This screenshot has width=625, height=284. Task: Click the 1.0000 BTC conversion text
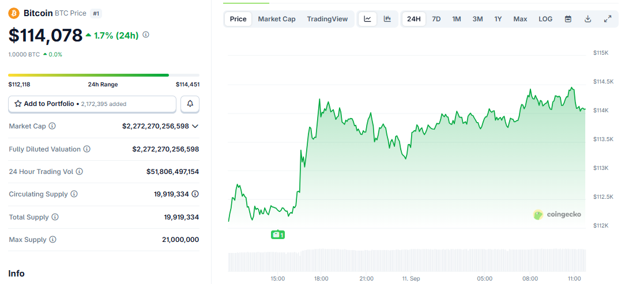24,55
